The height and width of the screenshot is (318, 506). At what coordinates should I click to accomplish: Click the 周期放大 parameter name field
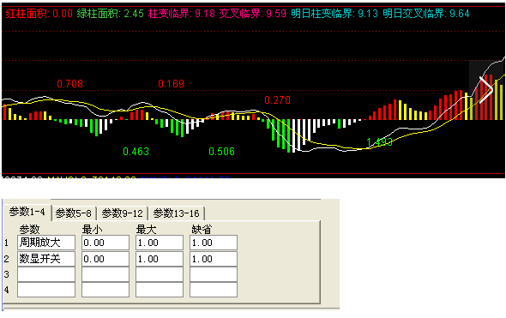[x=46, y=243]
